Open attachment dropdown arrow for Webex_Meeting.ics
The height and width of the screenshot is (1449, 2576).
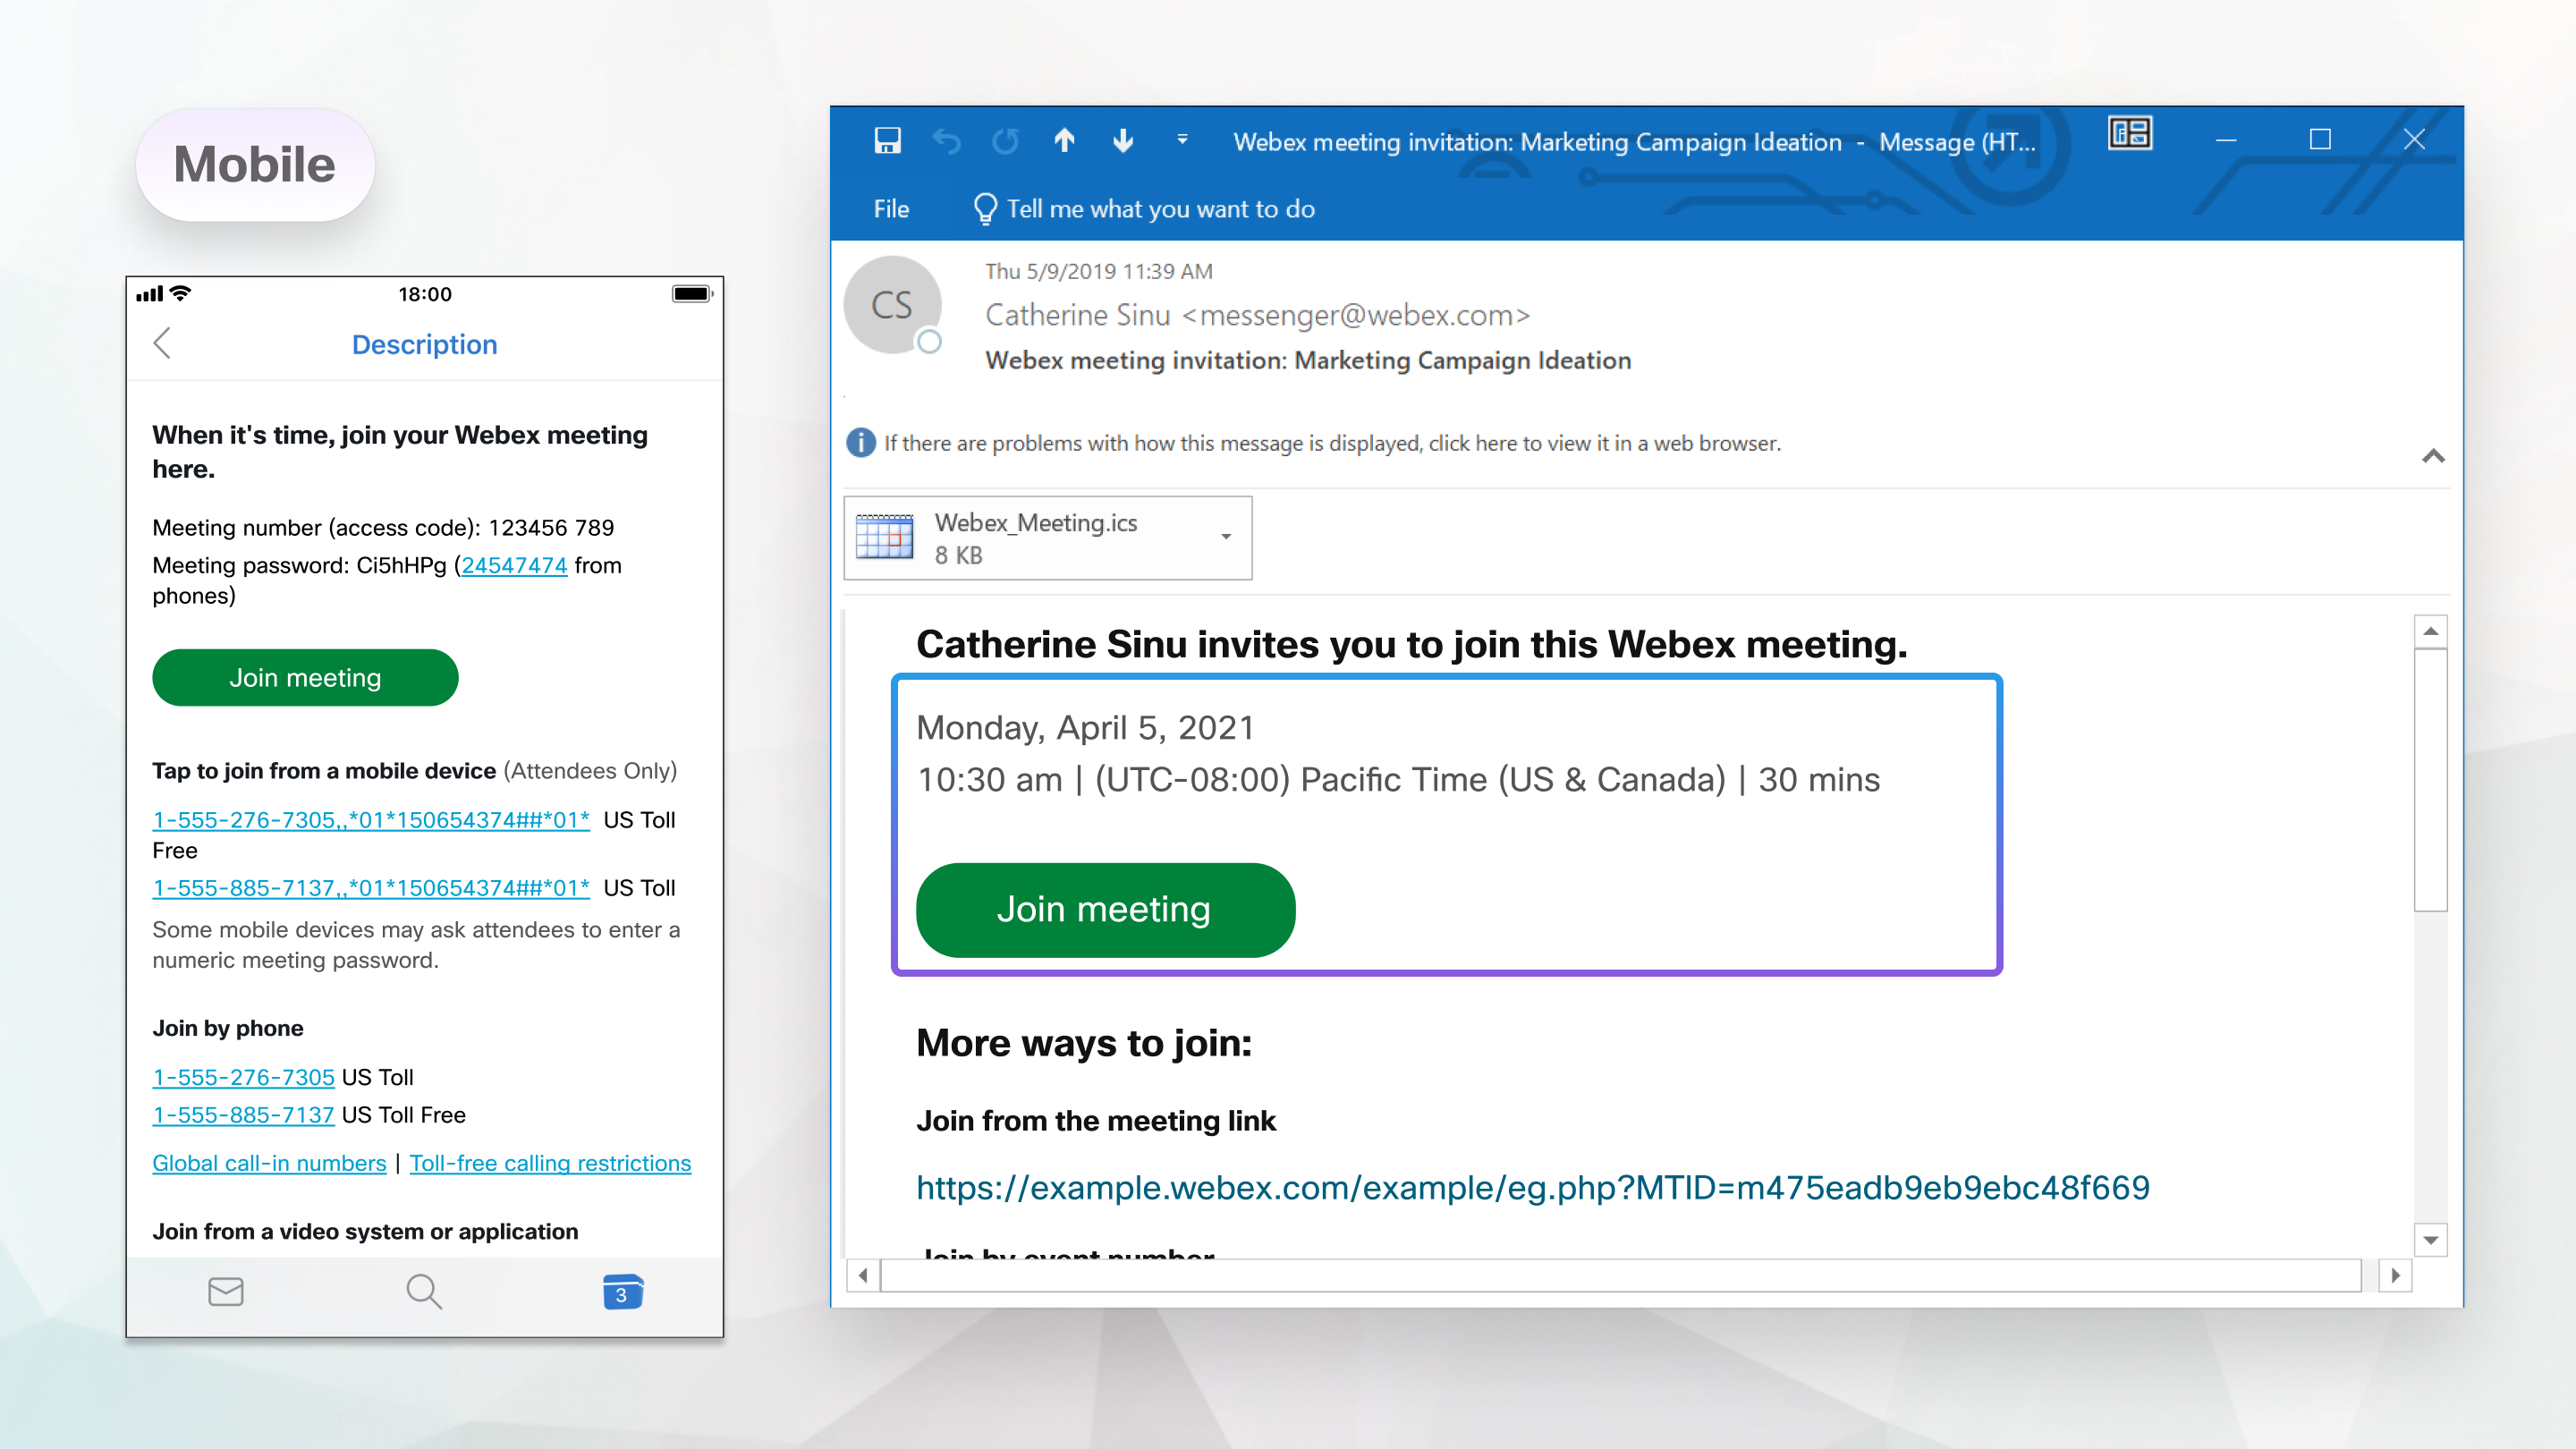1225,537
